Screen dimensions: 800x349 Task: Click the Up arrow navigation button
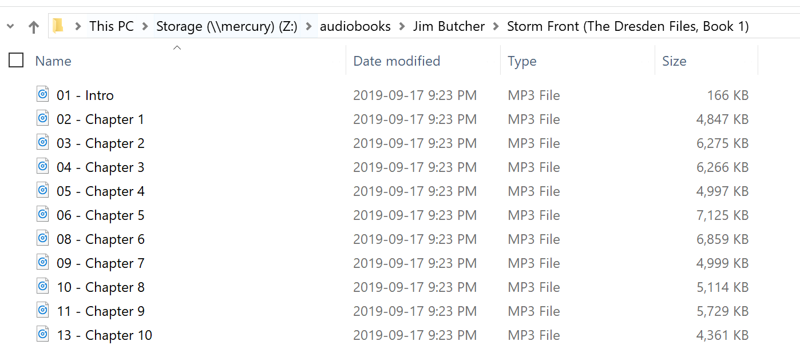34,27
